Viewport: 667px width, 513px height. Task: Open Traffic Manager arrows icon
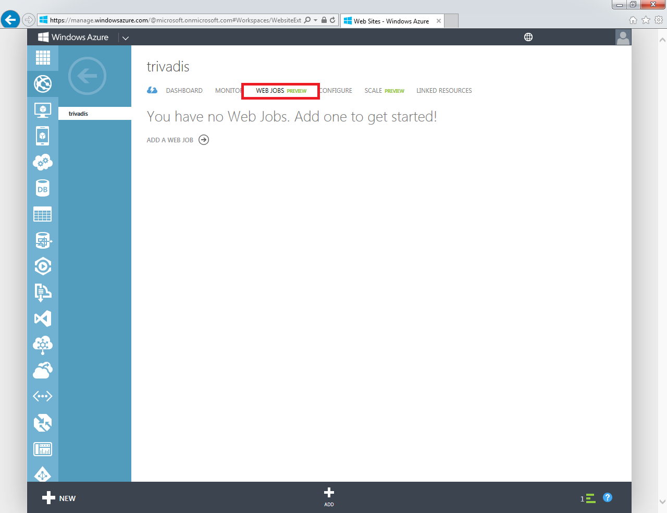[x=43, y=423]
